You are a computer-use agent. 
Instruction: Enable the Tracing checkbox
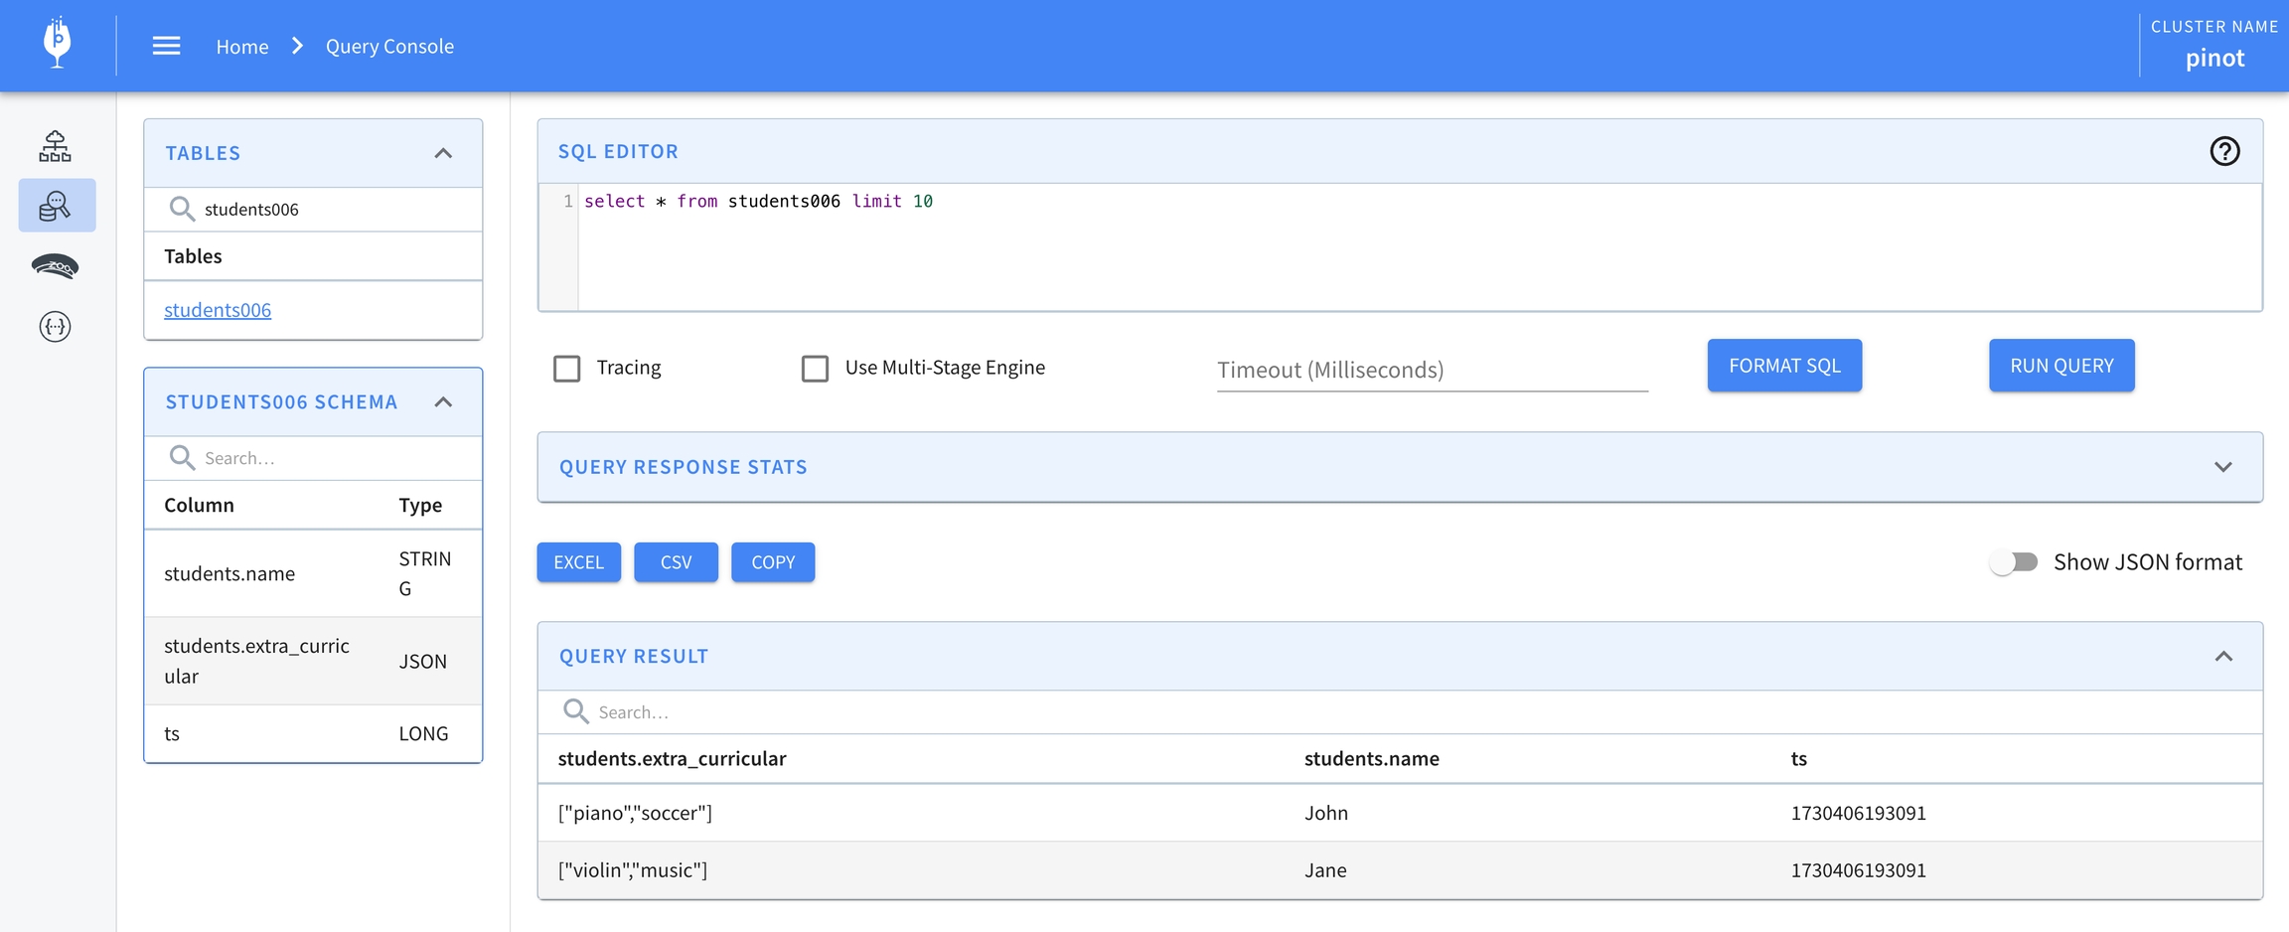click(x=567, y=369)
